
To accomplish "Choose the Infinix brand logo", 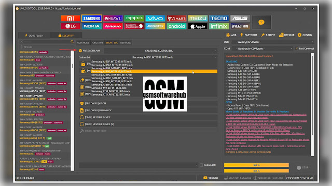I will tap(219, 26).
